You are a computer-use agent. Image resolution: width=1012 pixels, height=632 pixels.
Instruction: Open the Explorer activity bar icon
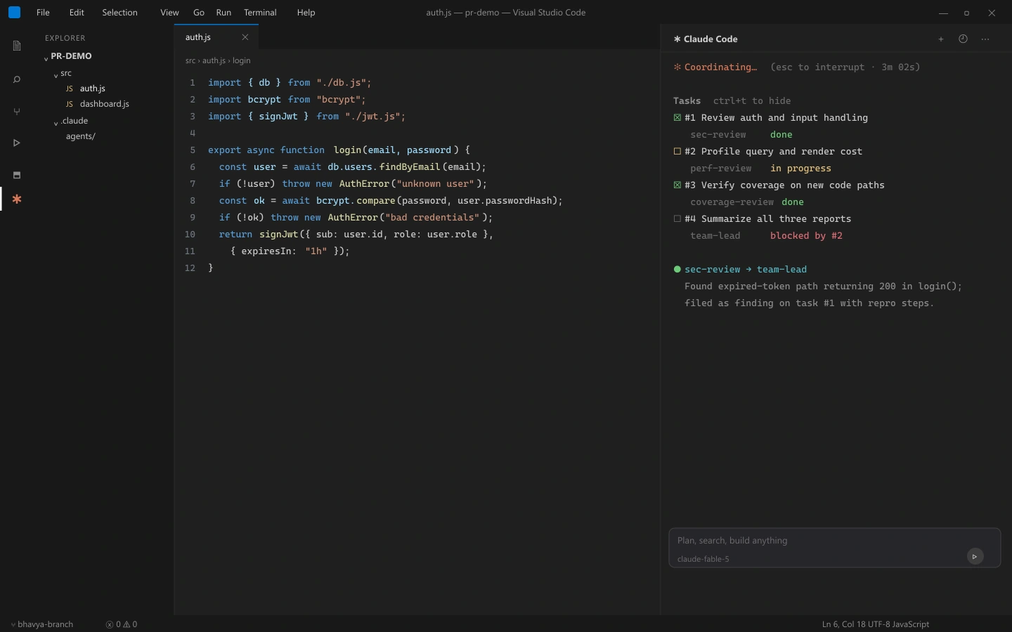pos(17,46)
